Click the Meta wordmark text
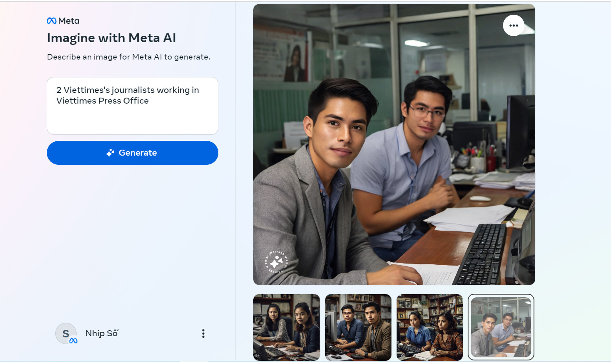 click(x=69, y=21)
